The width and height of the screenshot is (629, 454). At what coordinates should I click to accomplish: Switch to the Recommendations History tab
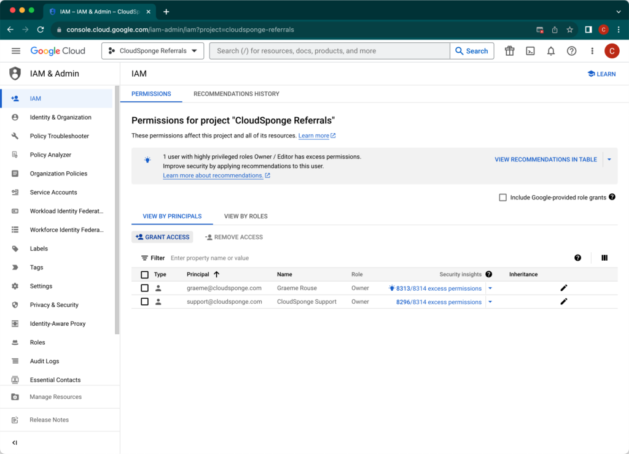click(236, 94)
